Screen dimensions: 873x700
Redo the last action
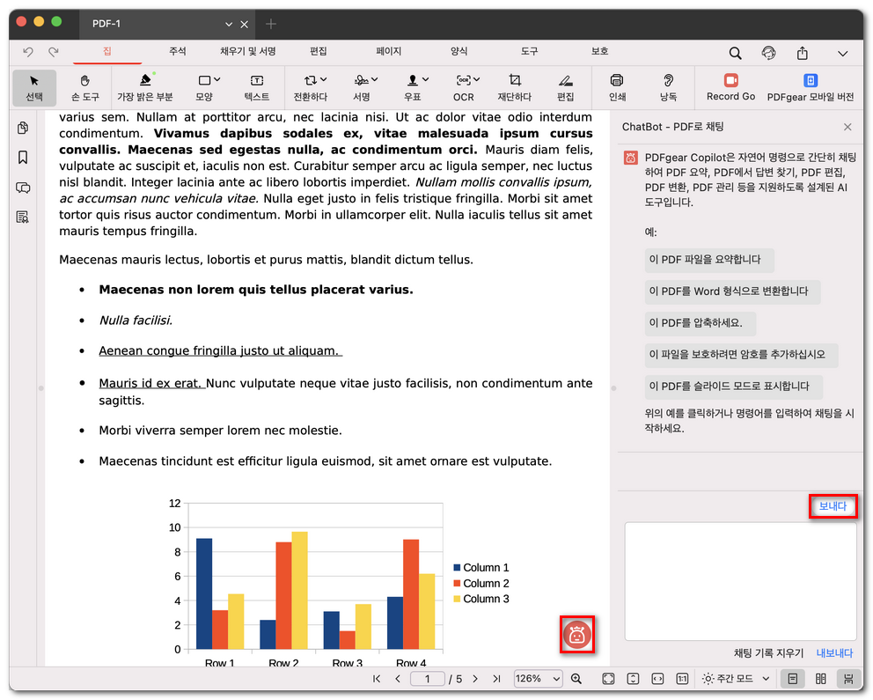coord(54,52)
